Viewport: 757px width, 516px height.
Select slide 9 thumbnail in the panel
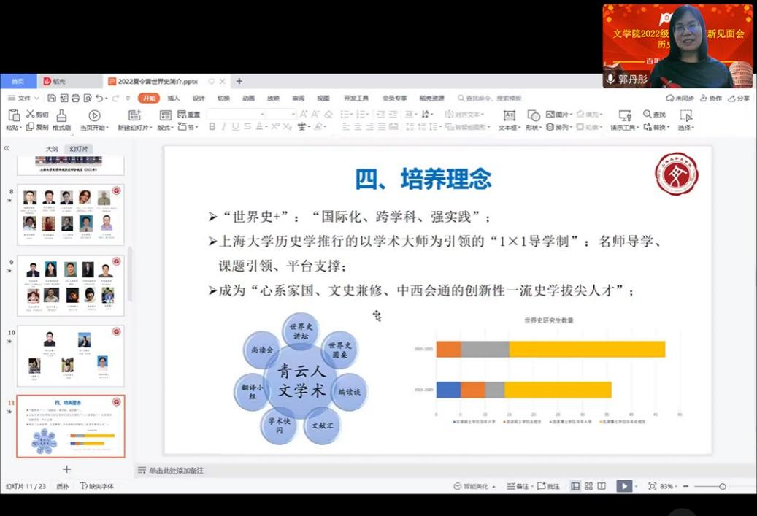[70, 285]
